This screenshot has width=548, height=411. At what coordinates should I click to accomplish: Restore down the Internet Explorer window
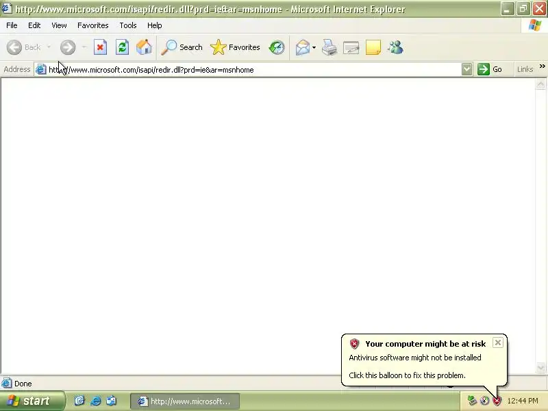coord(523,9)
